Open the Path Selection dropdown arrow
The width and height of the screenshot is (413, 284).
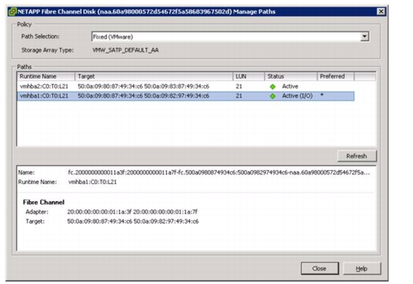[364, 36]
